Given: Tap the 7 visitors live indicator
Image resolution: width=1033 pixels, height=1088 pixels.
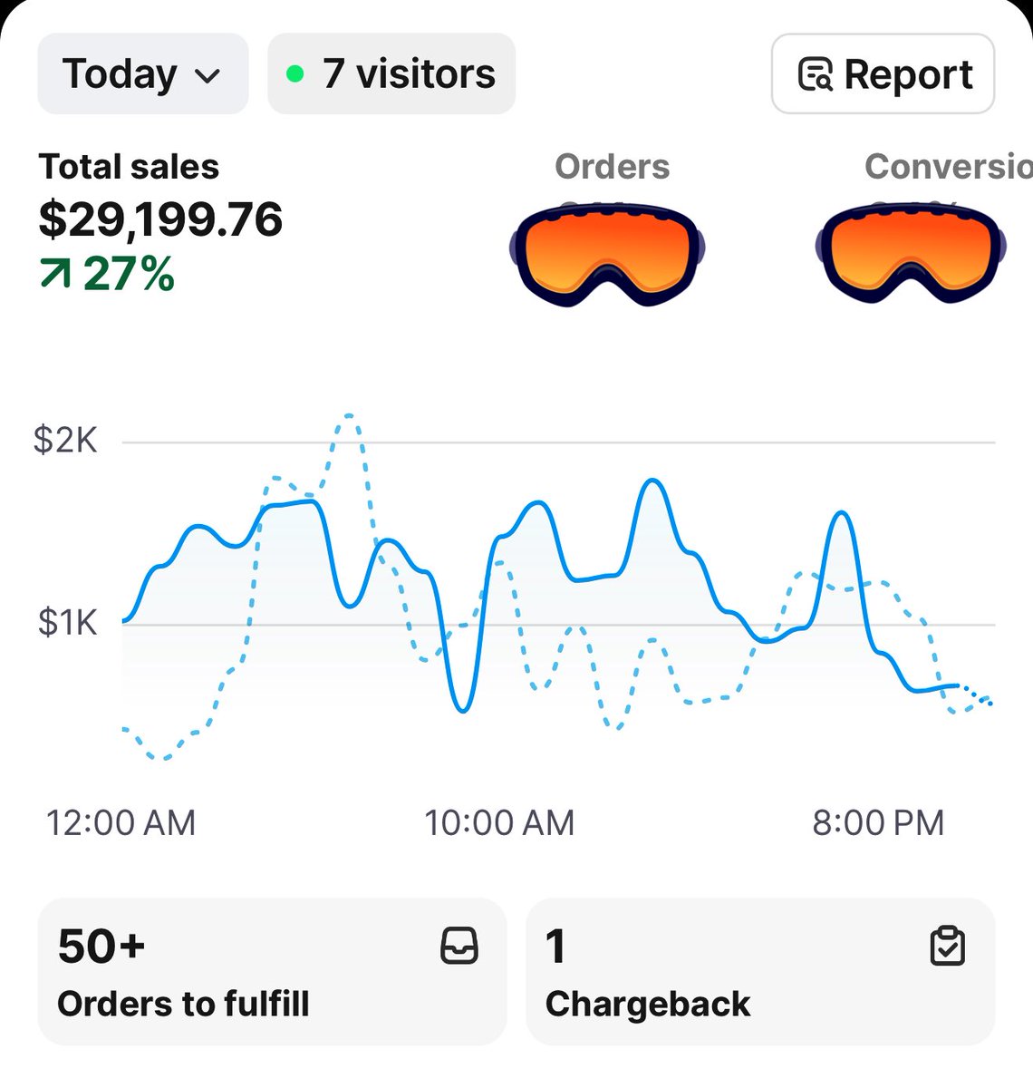Looking at the screenshot, I should point(391,74).
